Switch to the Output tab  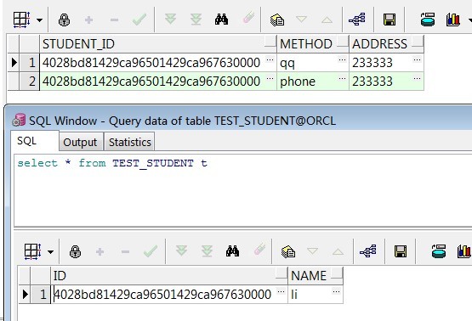coord(80,142)
